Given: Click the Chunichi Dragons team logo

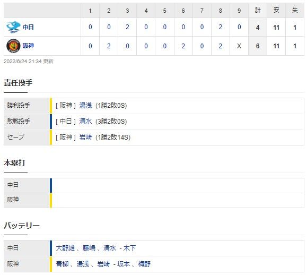Looking at the screenshot, I should pyautogui.click(x=13, y=27).
